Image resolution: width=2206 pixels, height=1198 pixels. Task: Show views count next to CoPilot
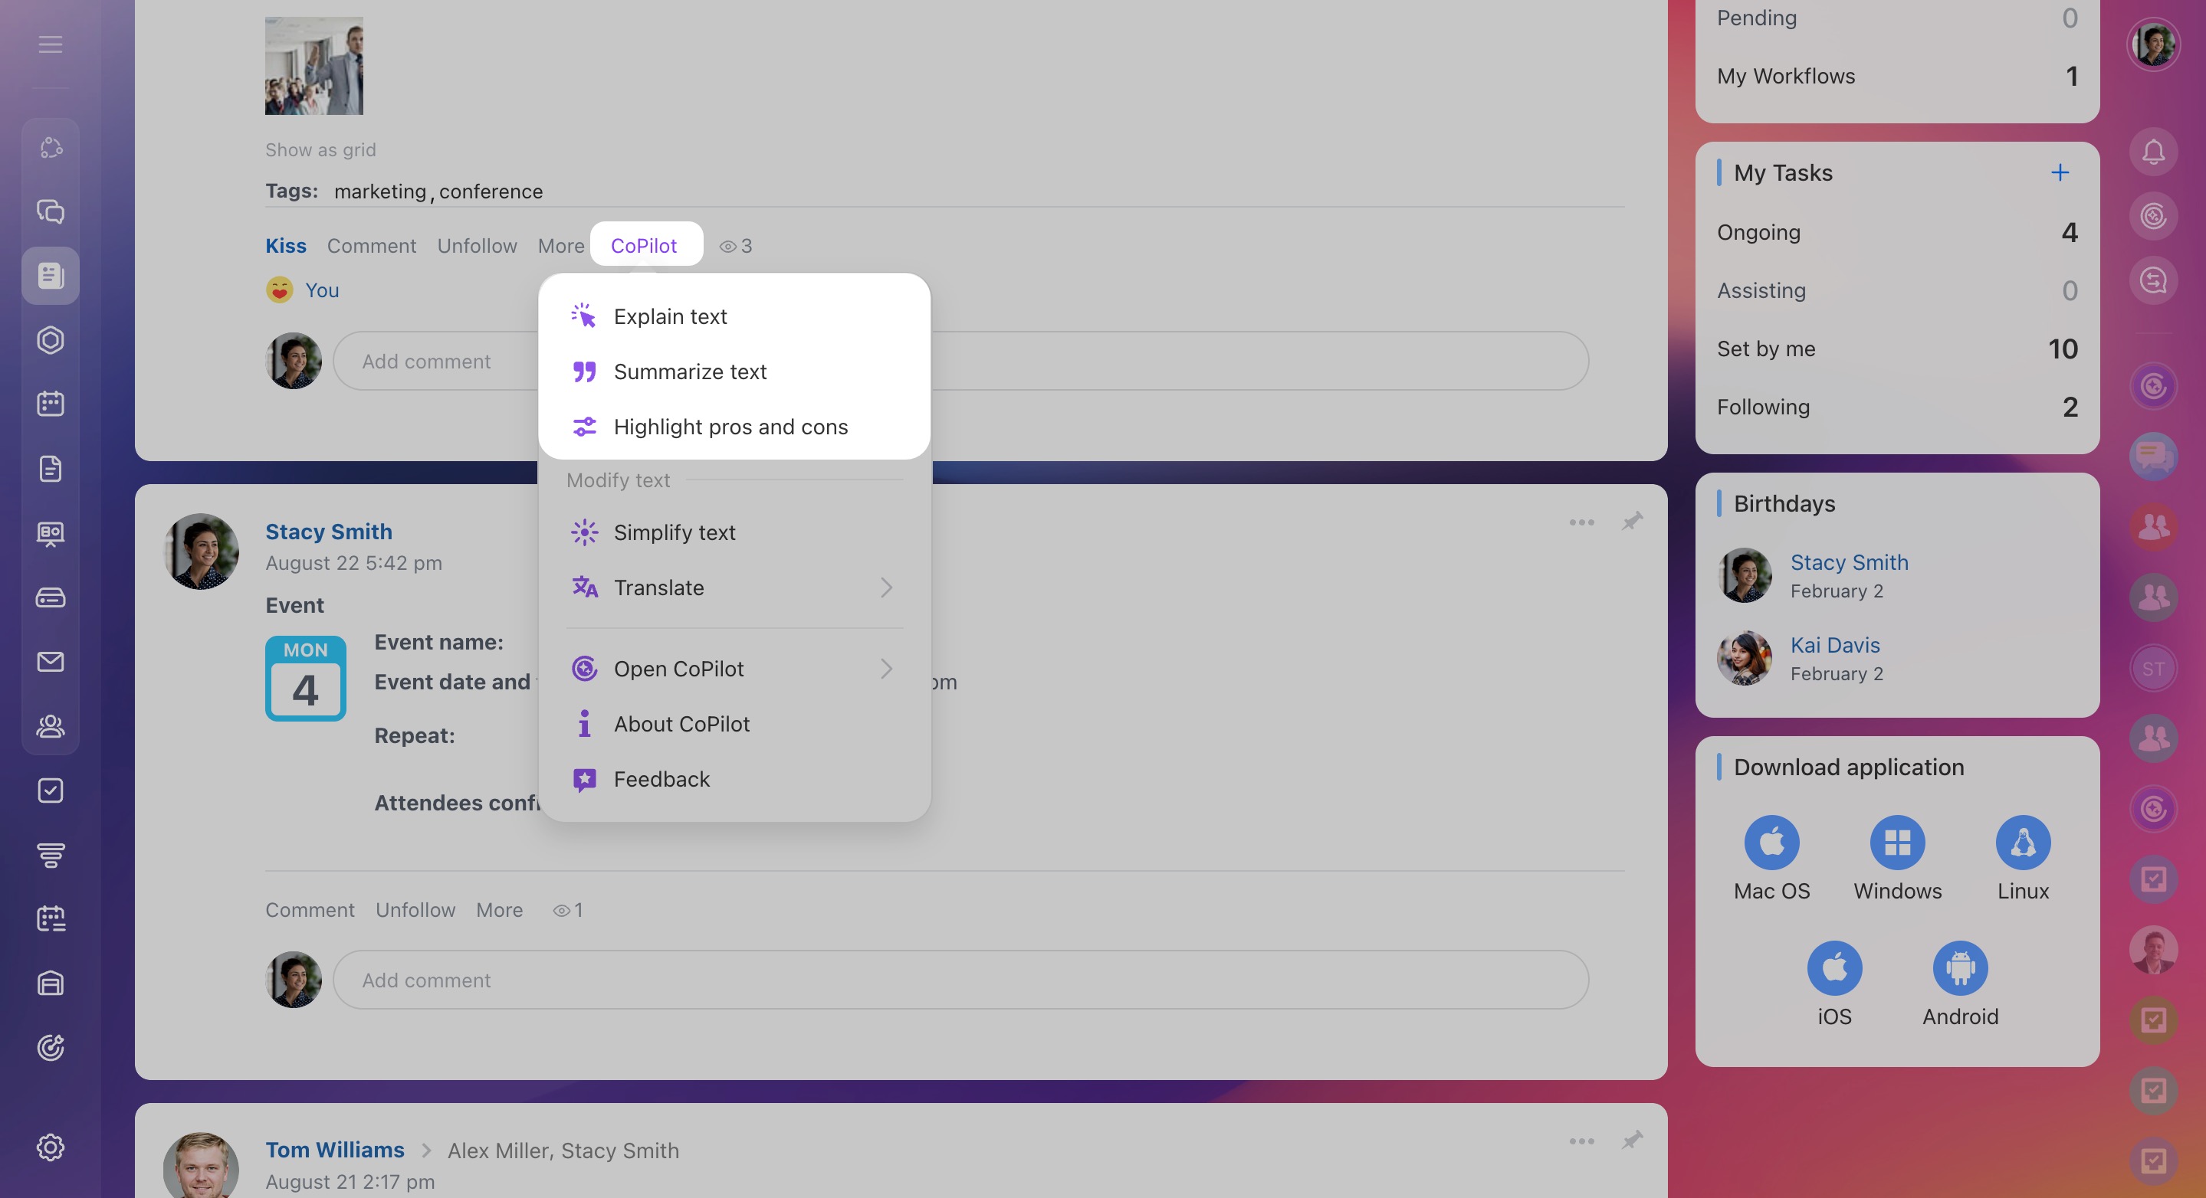(736, 247)
